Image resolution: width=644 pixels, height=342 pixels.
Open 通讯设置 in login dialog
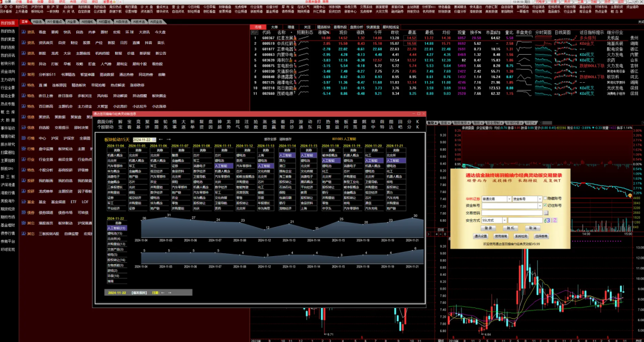481,237
